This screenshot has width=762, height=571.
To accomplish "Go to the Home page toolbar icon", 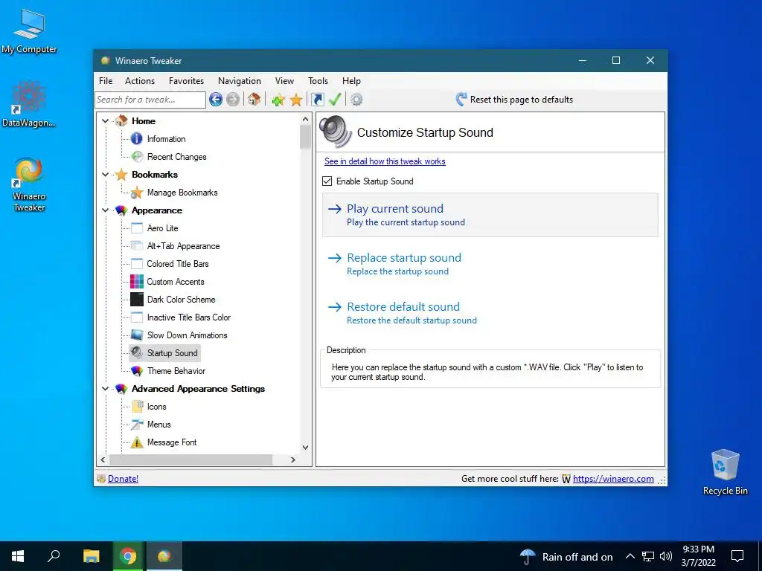I will click(x=254, y=99).
